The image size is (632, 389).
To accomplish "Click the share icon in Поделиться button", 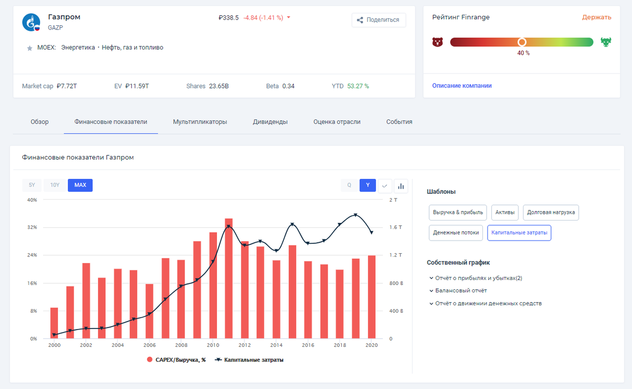I will click(x=360, y=20).
